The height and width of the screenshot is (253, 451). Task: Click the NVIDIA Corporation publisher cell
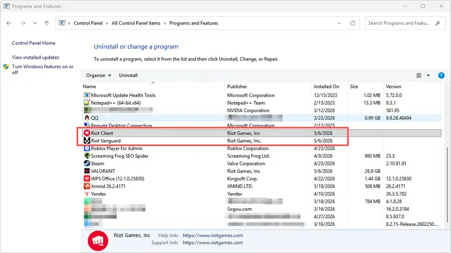(x=248, y=110)
